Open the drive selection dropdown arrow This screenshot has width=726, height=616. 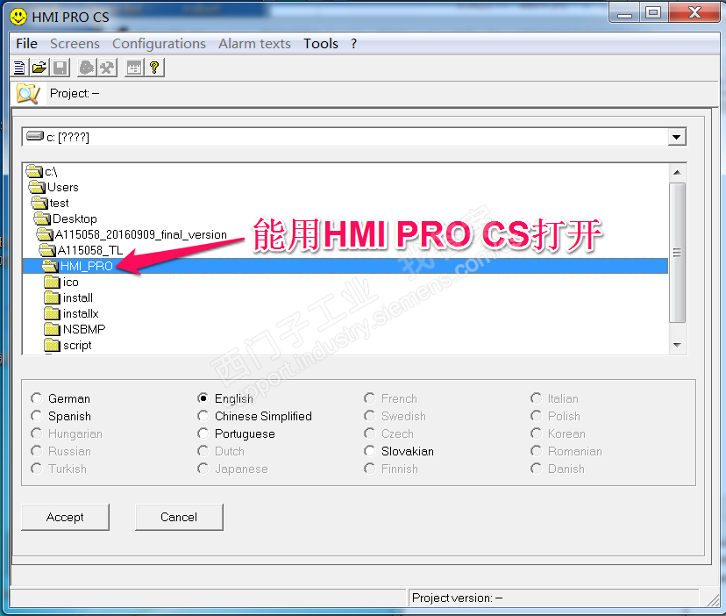pyautogui.click(x=676, y=137)
